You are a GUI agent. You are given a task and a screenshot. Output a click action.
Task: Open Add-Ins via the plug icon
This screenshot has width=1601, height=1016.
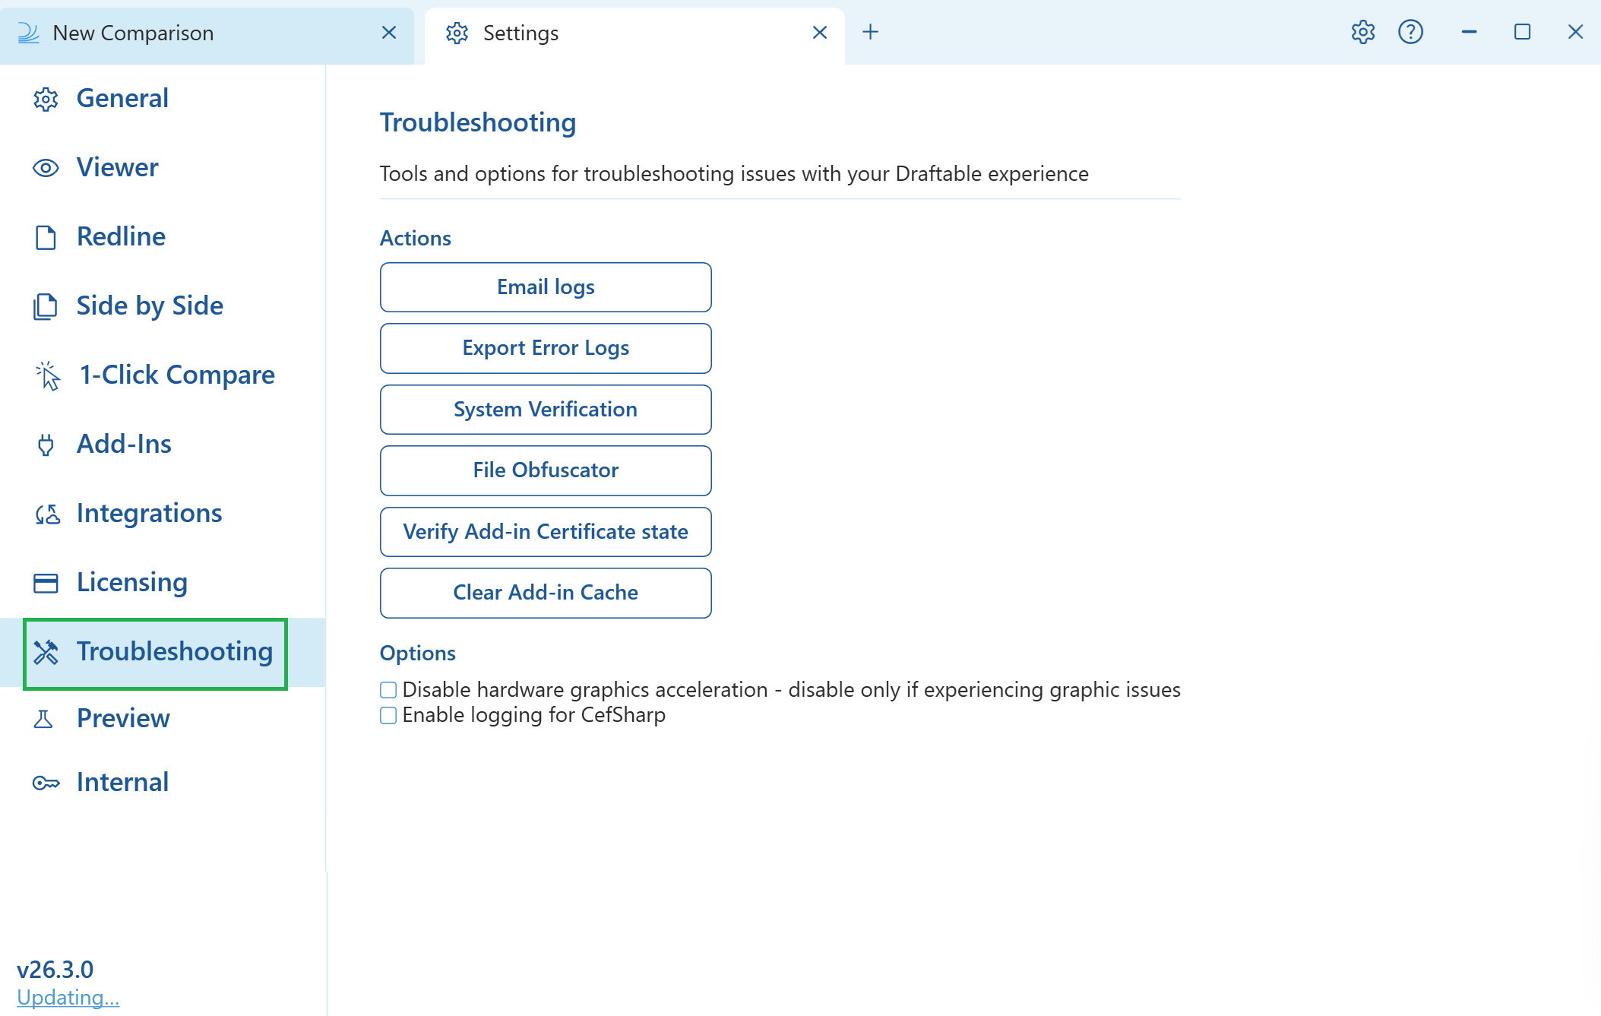45,445
